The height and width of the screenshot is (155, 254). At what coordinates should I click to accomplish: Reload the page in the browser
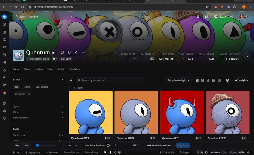pyautogui.click(x=16, y=7)
